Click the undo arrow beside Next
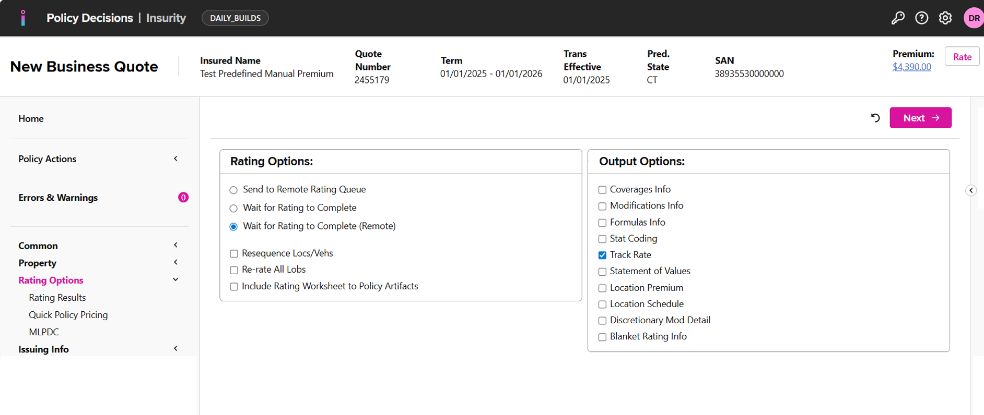Image resolution: width=984 pixels, height=415 pixels. coord(875,118)
